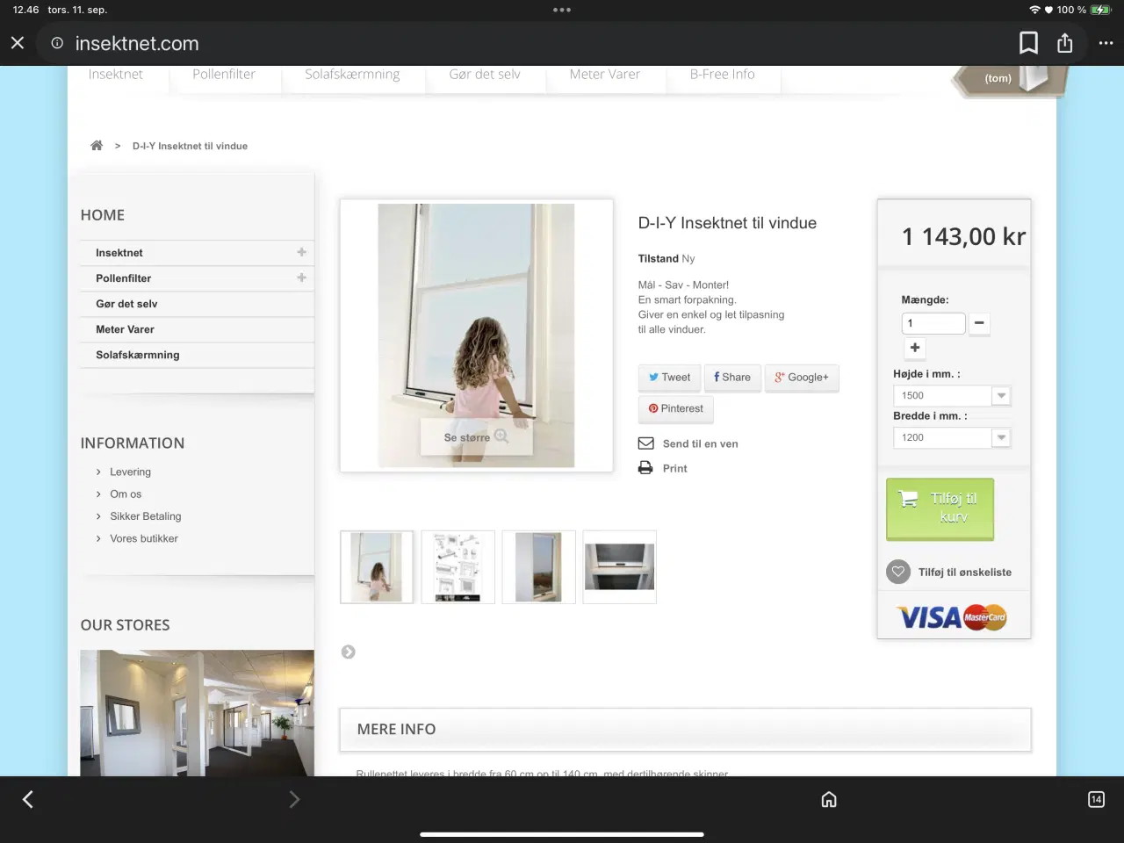Click the home breadcrumb icon

click(97, 146)
